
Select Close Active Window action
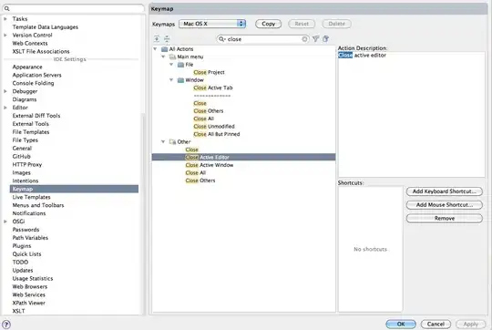(210, 165)
